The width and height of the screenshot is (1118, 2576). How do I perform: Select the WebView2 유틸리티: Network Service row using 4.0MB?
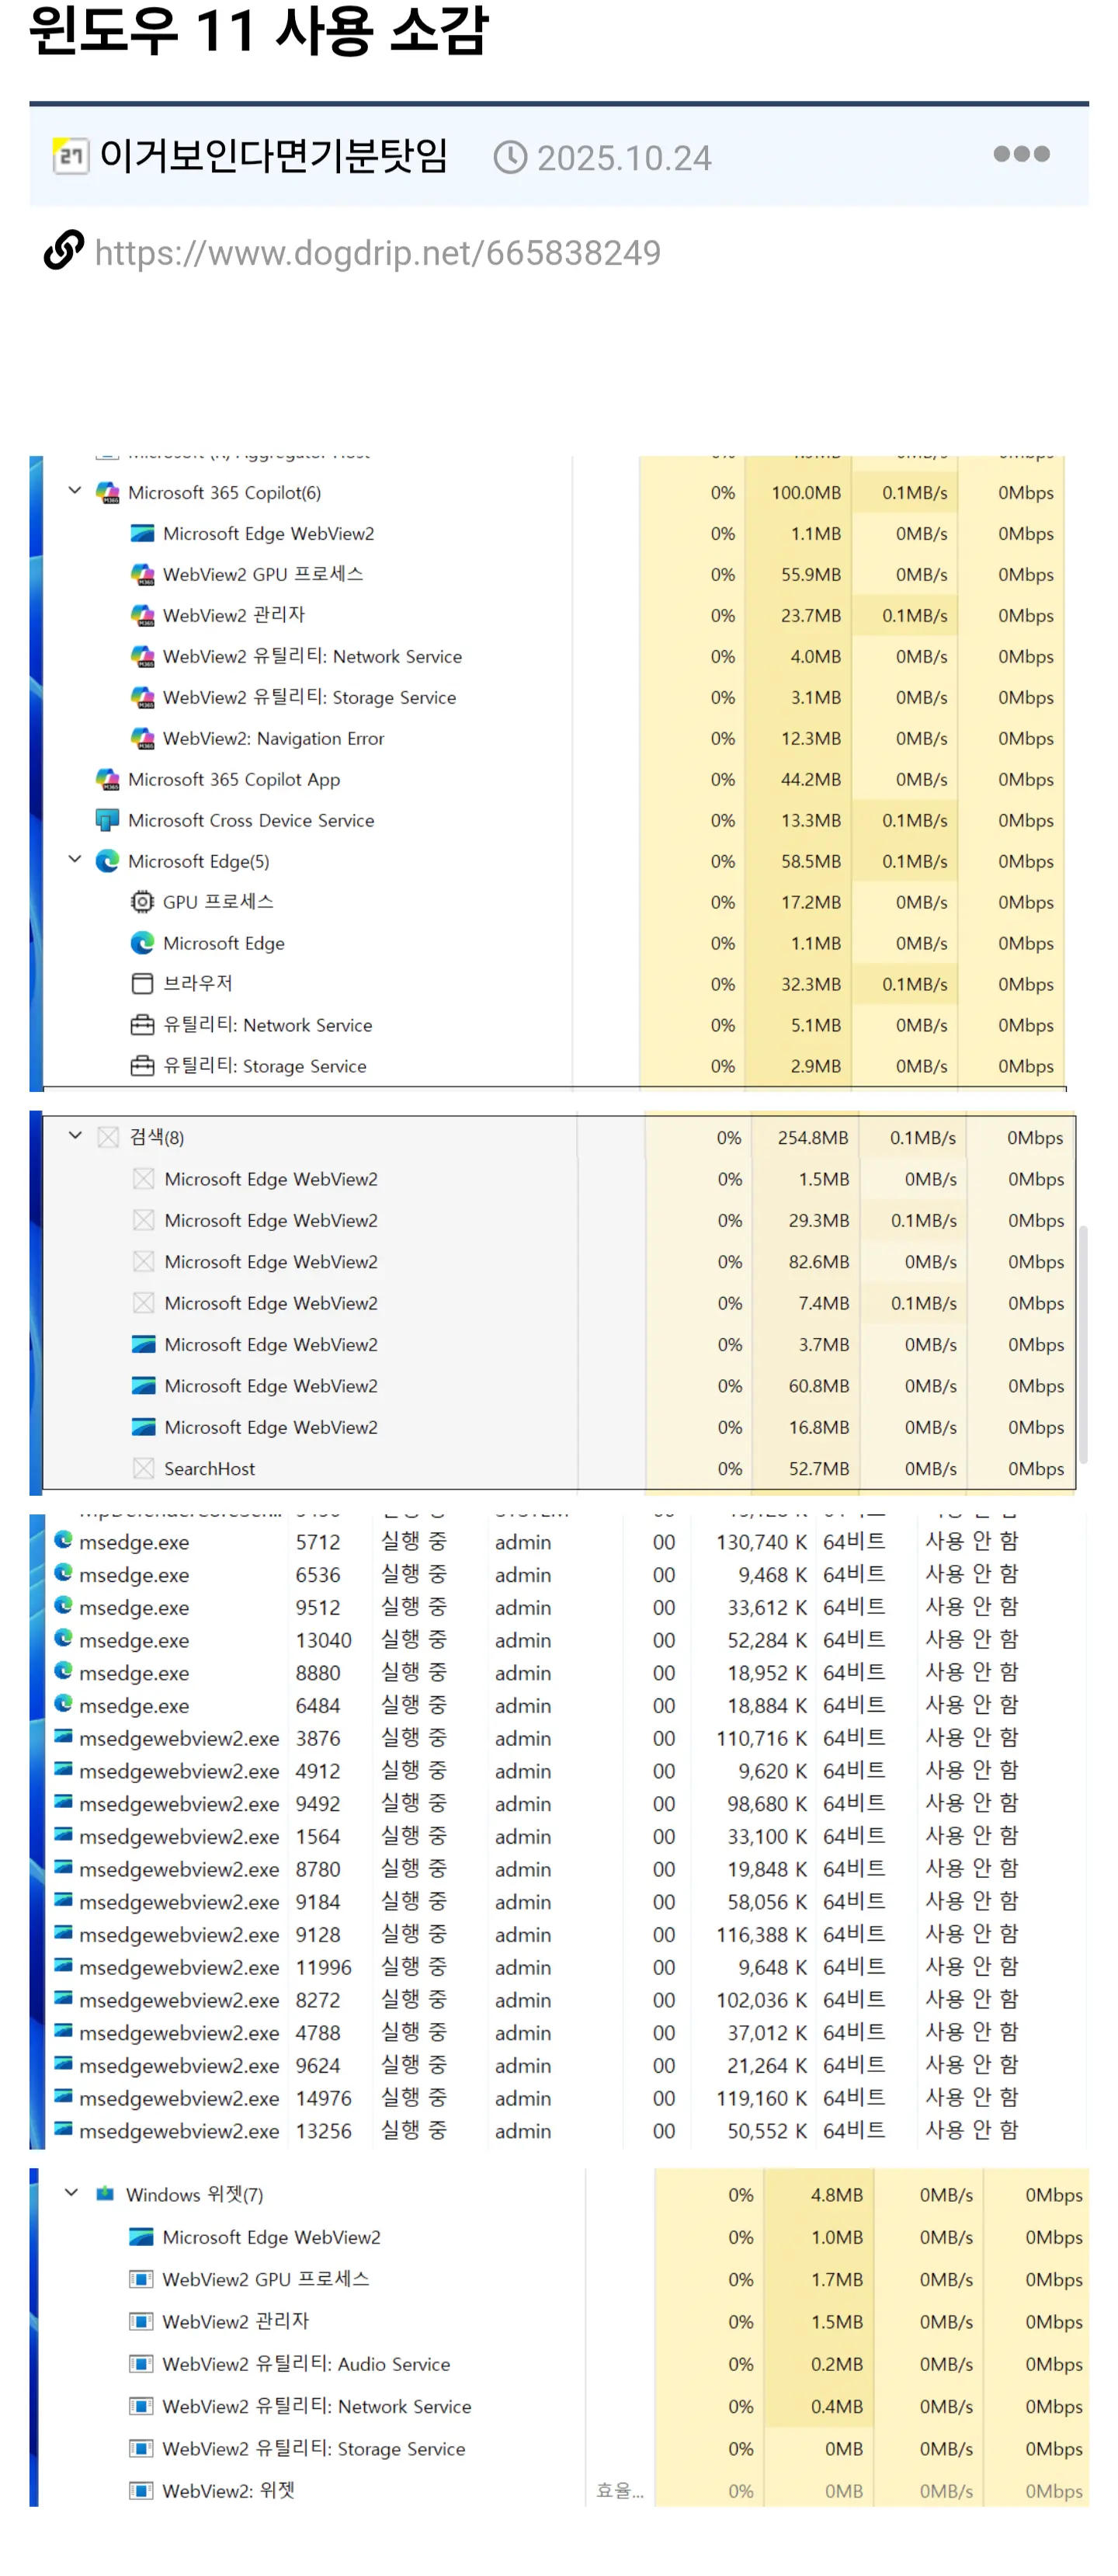pos(554,657)
